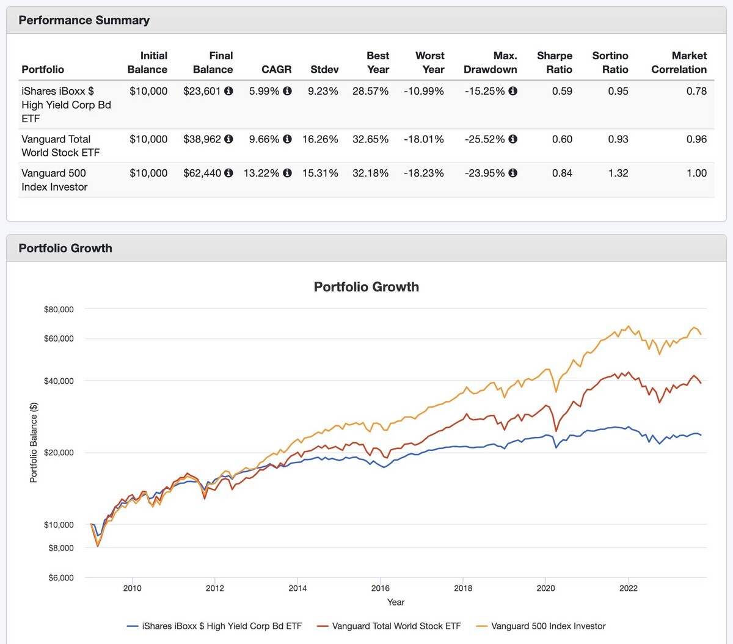The width and height of the screenshot is (733, 644).
Task: Click the Sortino Ratio column header
Action: pos(610,62)
